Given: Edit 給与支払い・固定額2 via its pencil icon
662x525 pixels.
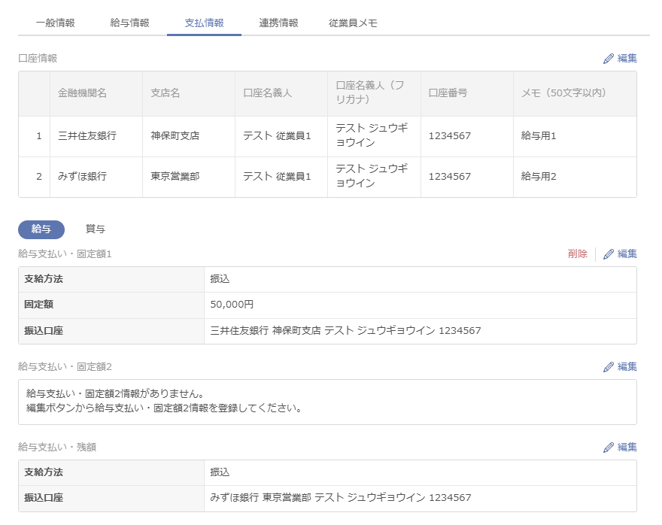Looking at the screenshot, I should coord(609,367).
